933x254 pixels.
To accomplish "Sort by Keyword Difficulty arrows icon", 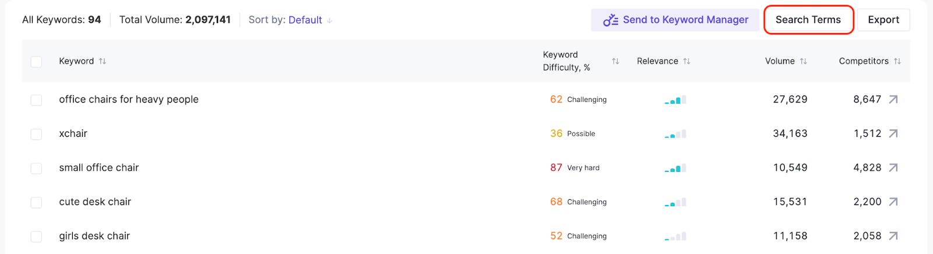I will tap(615, 61).
